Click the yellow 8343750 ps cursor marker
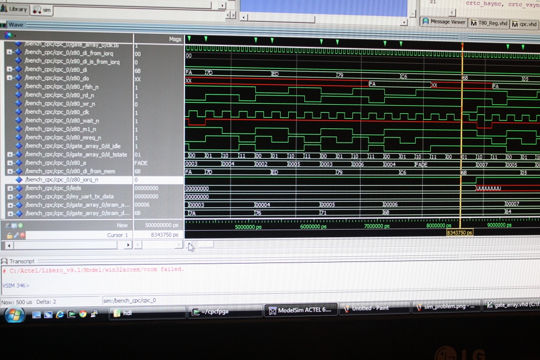Screen dimensions: 540x360 click(x=459, y=233)
